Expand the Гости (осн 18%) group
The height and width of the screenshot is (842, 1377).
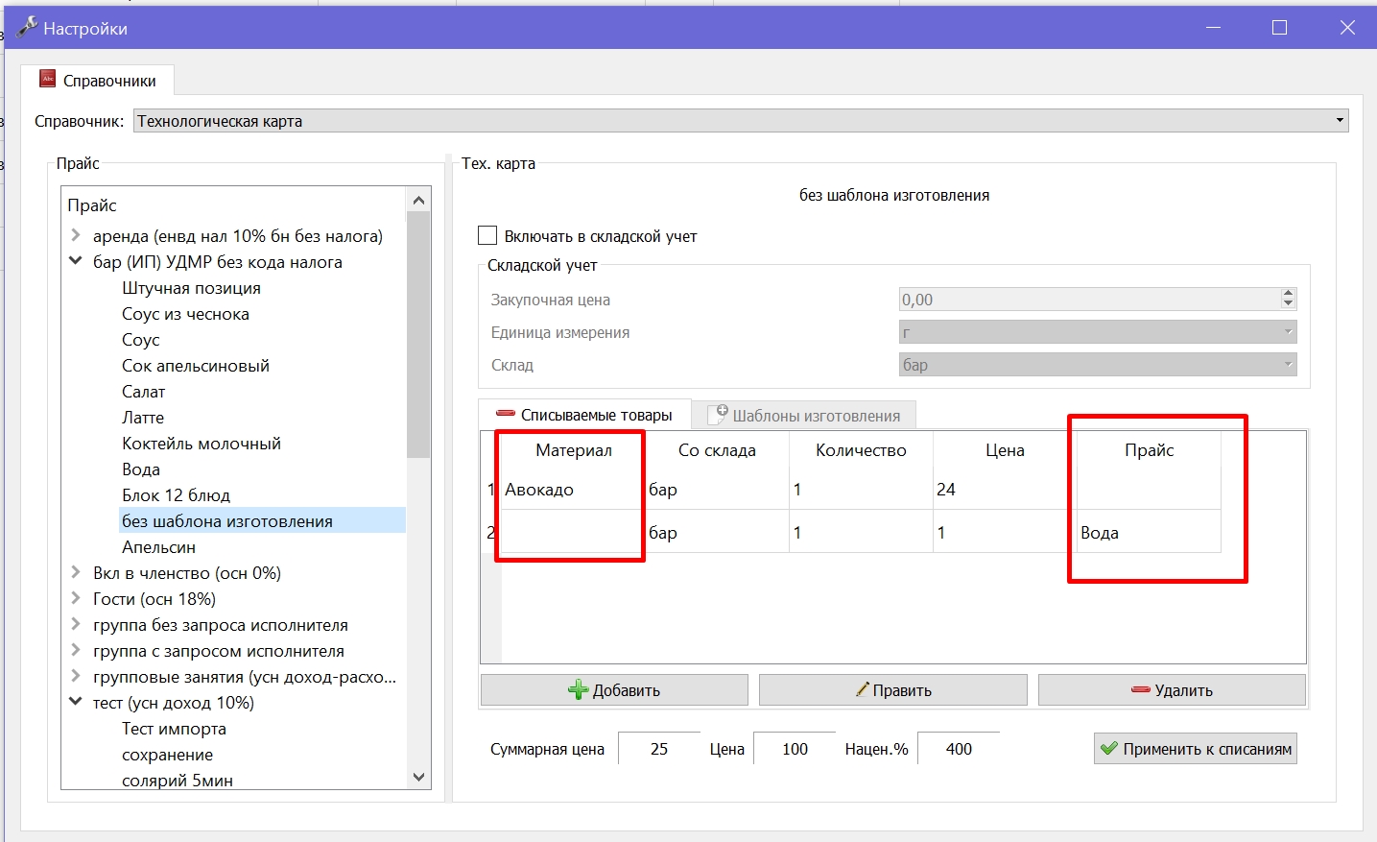coord(76,598)
